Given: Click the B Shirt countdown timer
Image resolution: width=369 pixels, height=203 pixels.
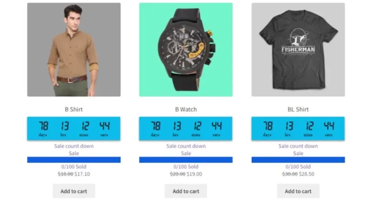Looking at the screenshot, I should coord(74,129).
